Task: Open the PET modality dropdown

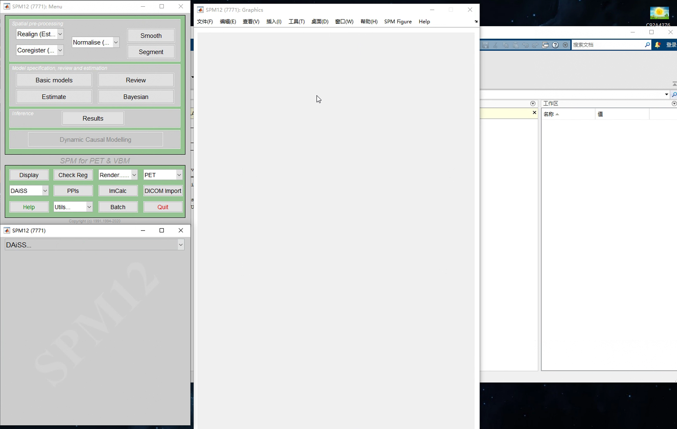Action: tap(179, 175)
